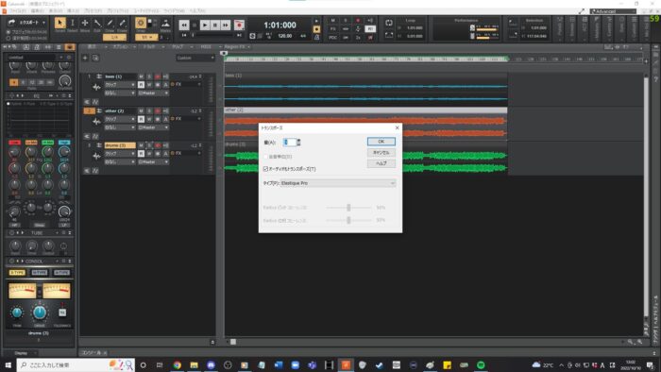Click the transpose amount input field

289,143
